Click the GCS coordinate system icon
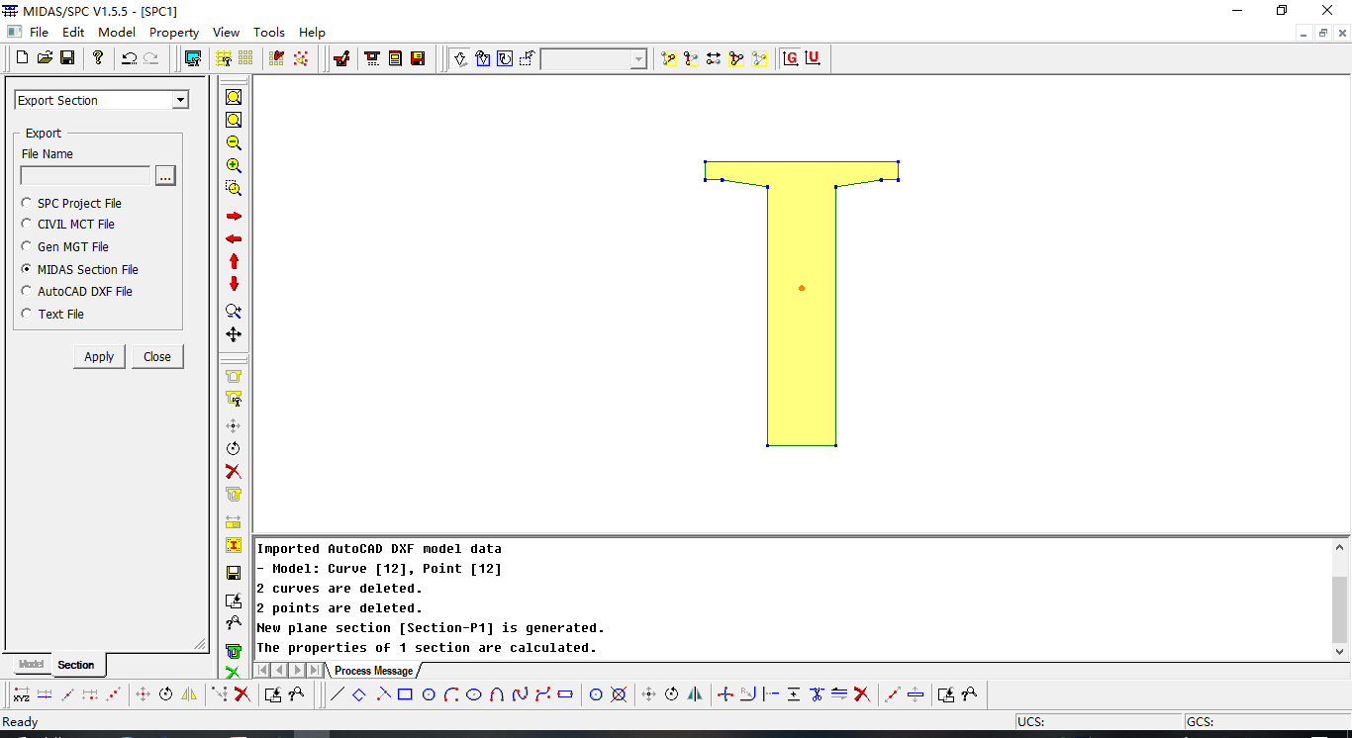 pyautogui.click(x=790, y=58)
